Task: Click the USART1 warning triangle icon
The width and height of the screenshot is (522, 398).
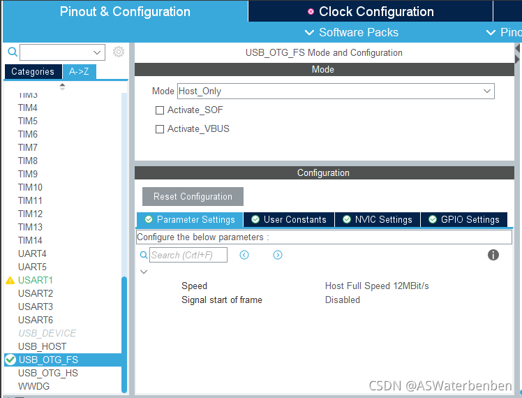Action: [10, 281]
